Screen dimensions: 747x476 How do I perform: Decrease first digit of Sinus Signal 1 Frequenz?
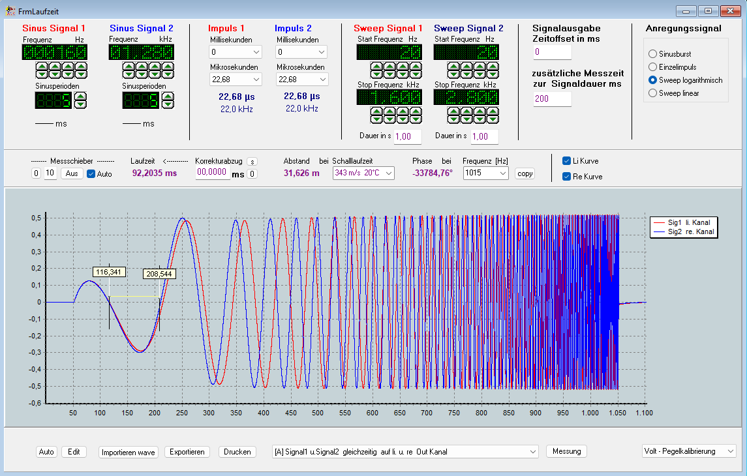(x=42, y=74)
